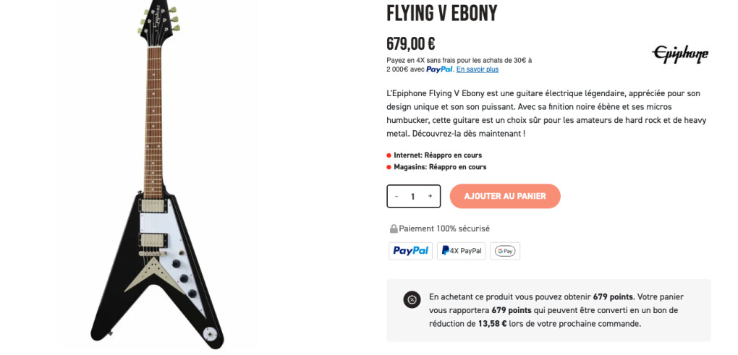
Task: Focus the quantity input field
Action: click(x=413, y=196)
